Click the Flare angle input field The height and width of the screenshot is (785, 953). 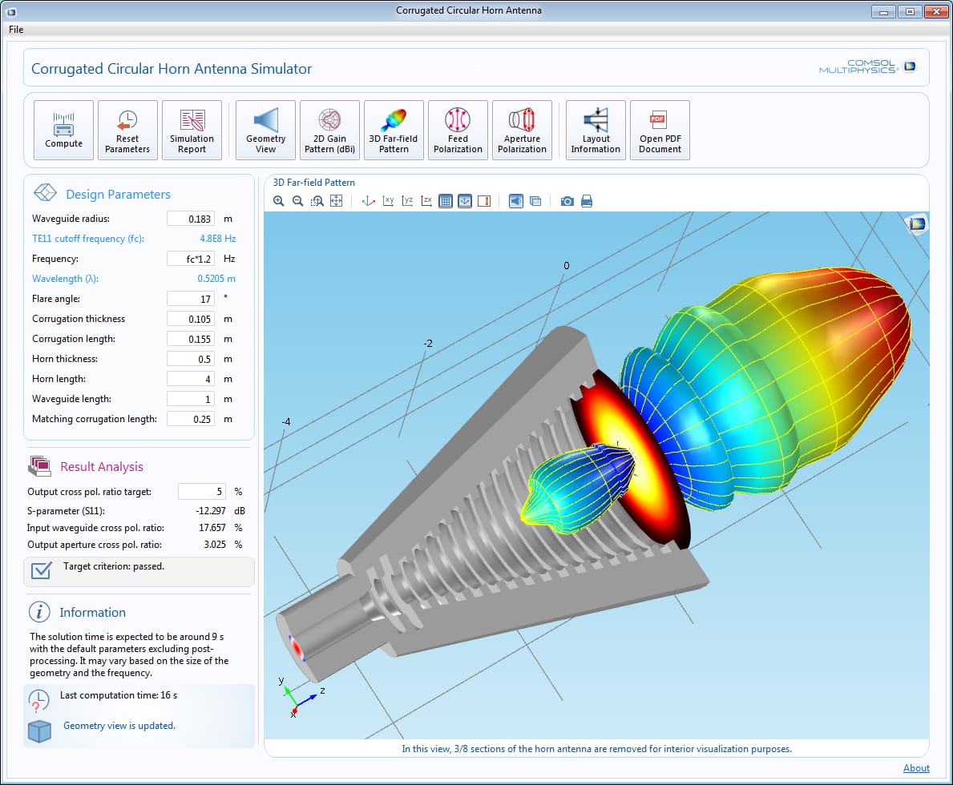[x=191, y=299]
